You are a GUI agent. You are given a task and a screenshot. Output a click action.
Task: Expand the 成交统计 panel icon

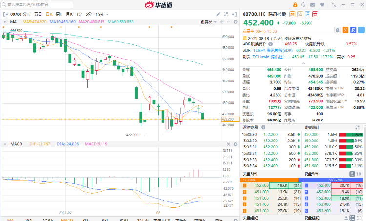357,127
